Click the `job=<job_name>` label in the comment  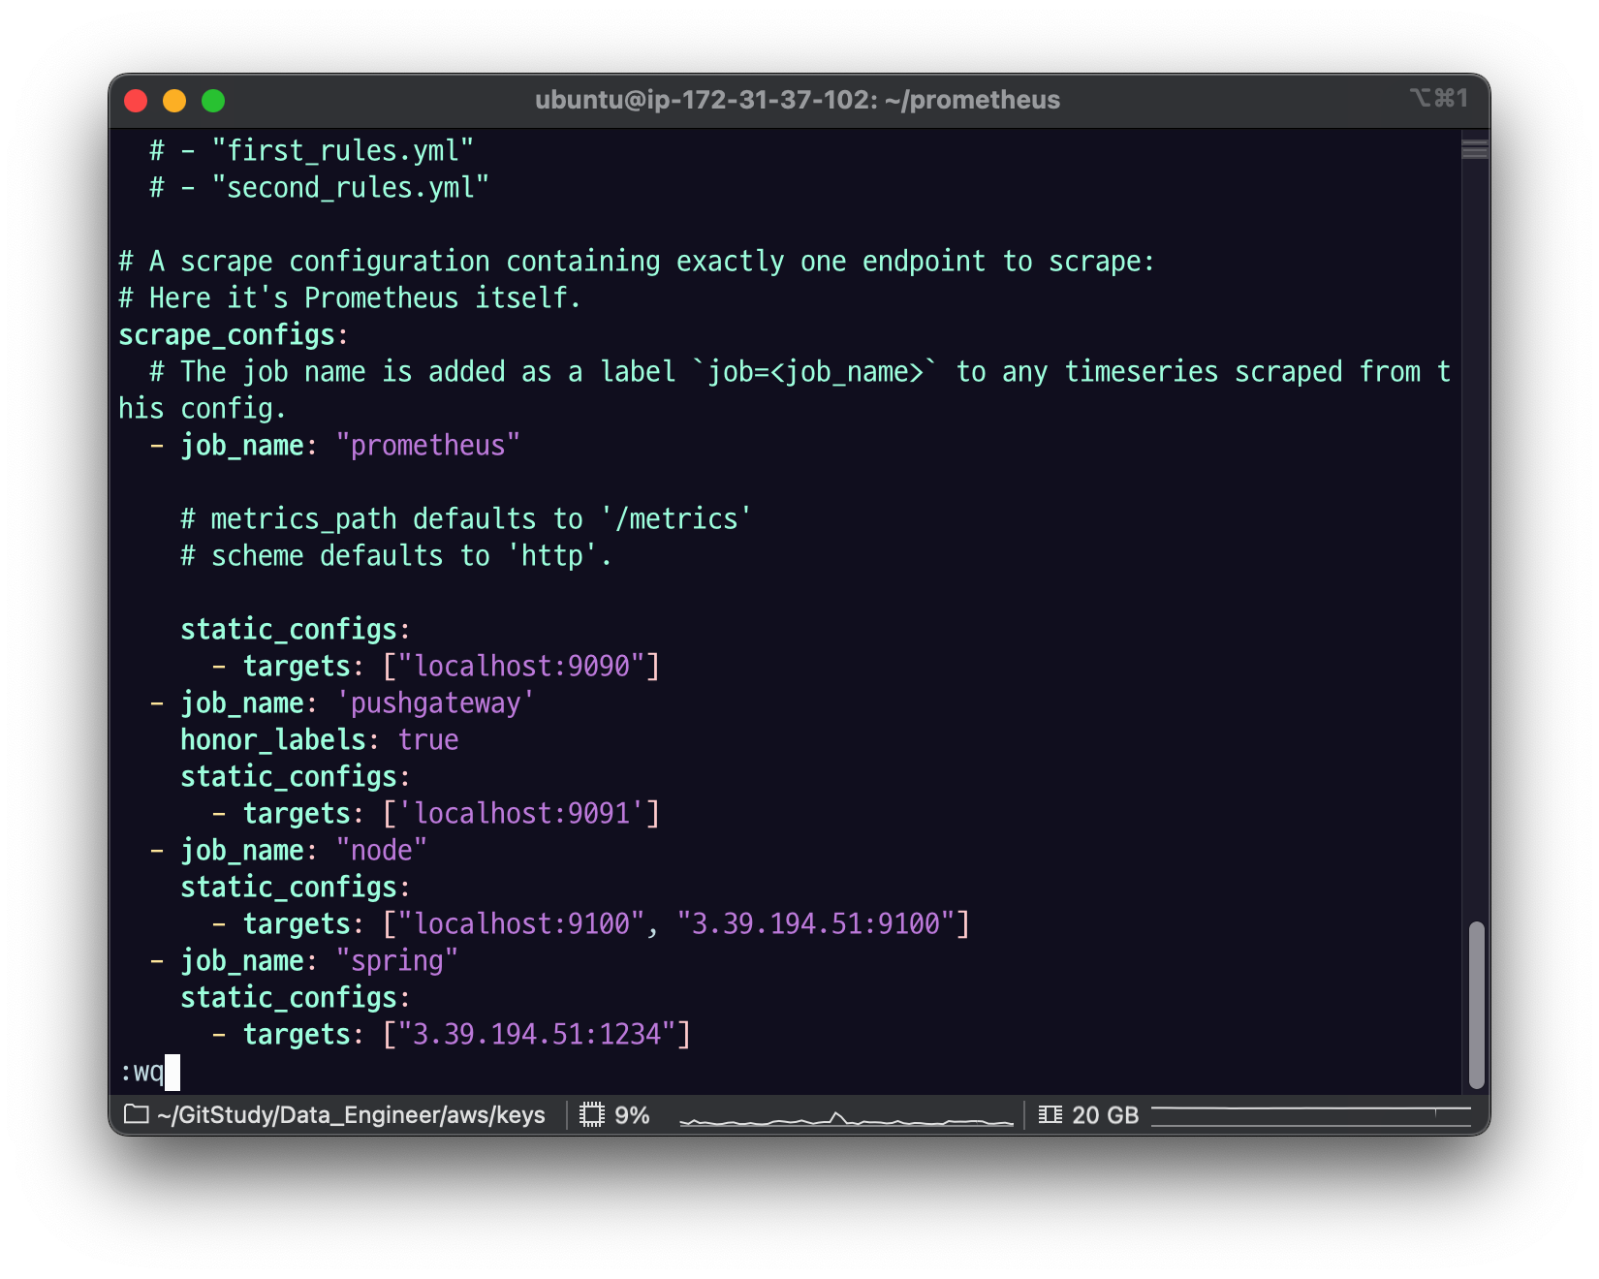point(816,372)
